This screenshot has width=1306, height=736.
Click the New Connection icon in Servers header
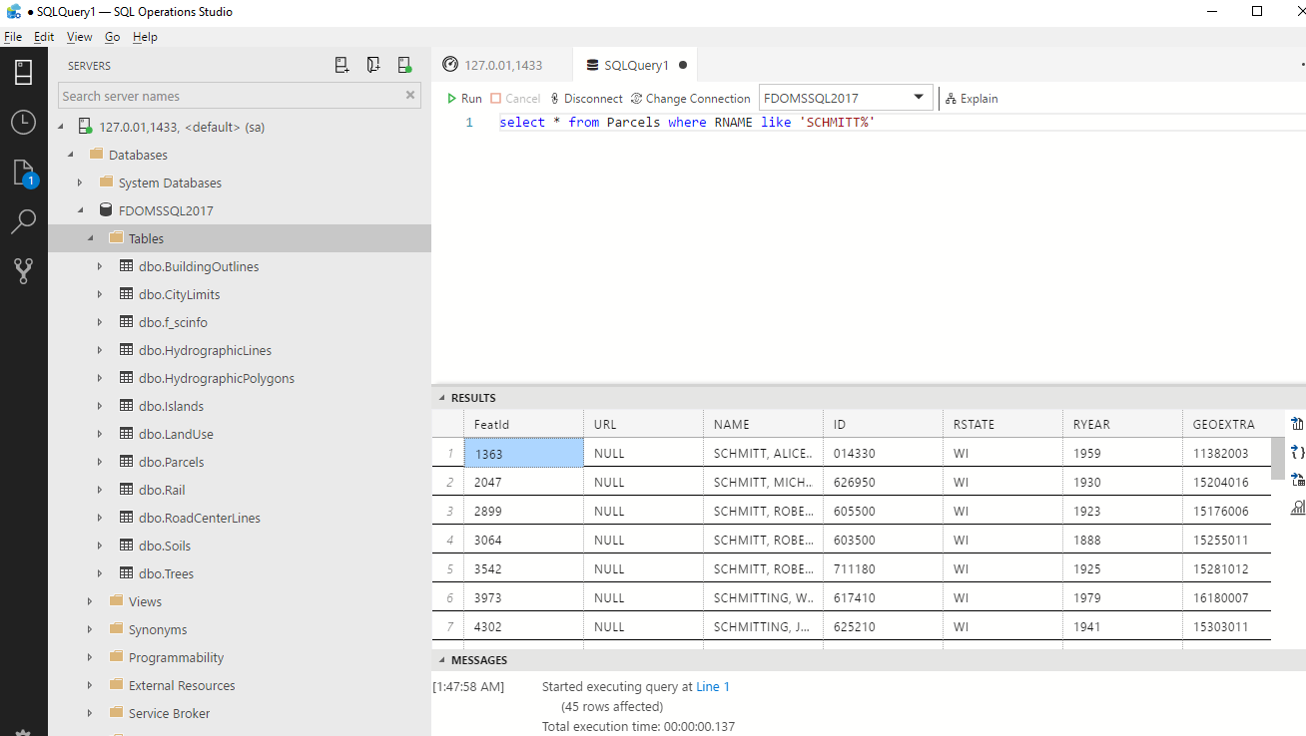point(342,65)
